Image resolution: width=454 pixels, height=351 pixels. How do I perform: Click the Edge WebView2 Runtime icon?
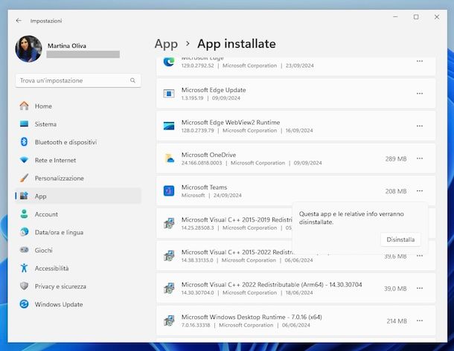point(169,126)
